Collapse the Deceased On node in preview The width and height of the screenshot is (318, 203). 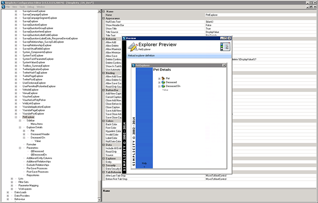click(159, 86)
